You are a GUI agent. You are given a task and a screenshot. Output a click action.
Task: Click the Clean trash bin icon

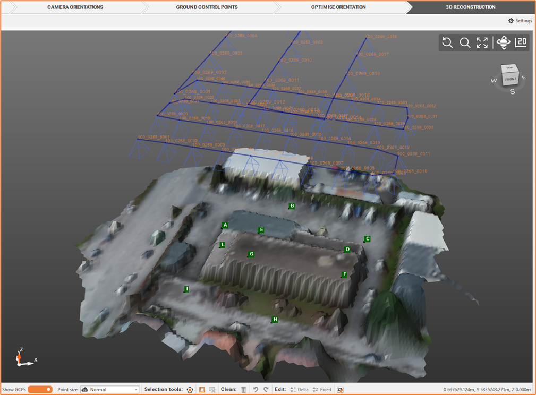click(244, 390)
